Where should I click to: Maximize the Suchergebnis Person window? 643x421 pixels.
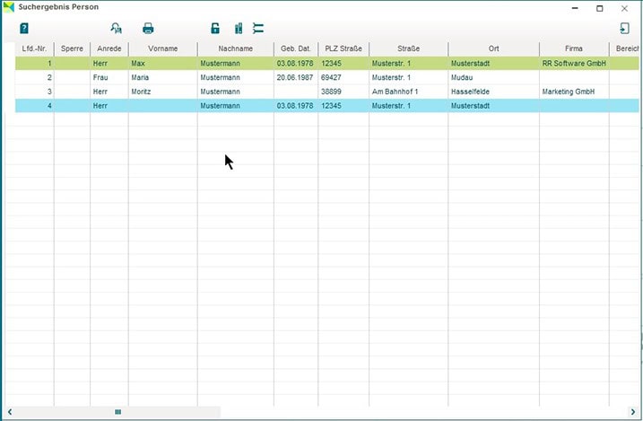tap(600, 8)
